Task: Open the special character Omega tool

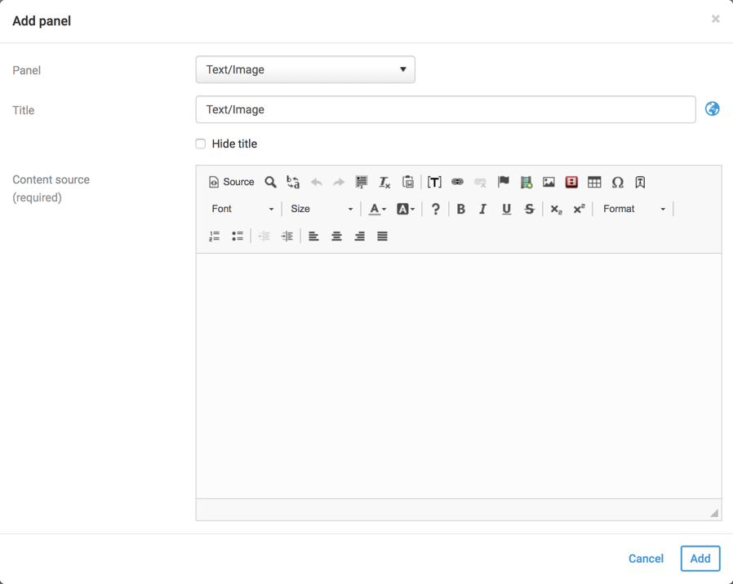Action: [x=618, y=182]
